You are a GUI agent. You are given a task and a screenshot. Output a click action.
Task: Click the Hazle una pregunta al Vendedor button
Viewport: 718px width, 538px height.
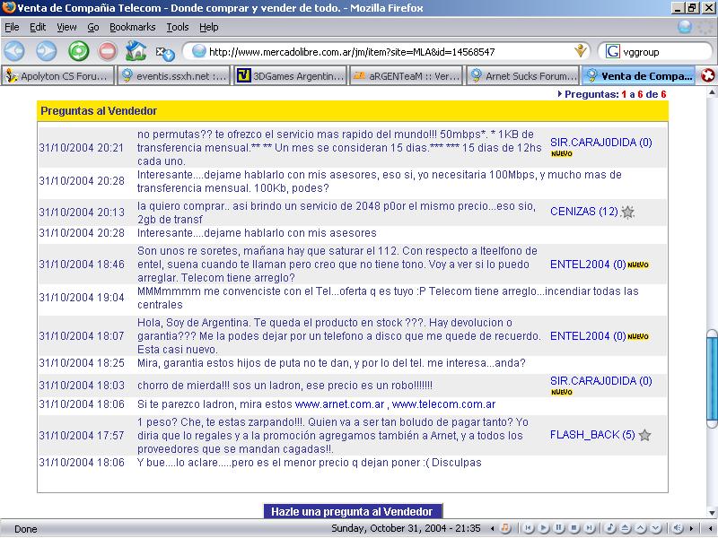tap(353, 511)
